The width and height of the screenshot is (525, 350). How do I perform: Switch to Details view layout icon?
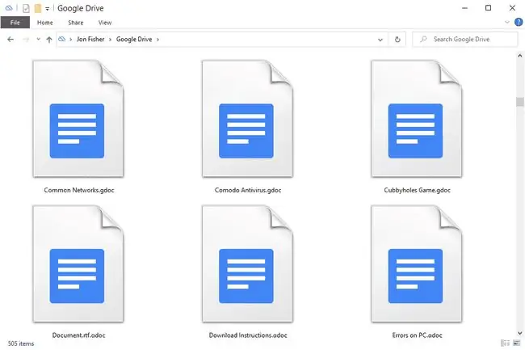coord(505,343)
